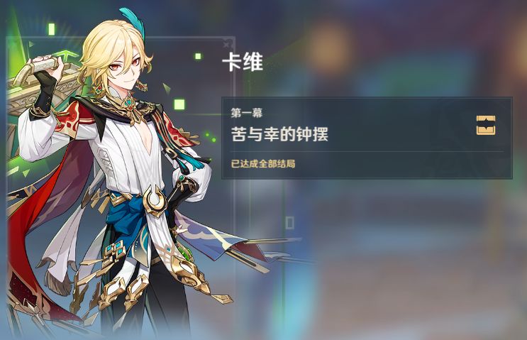
Task: Click the 已达成全部结局 status text
Action: pos(263,164)
